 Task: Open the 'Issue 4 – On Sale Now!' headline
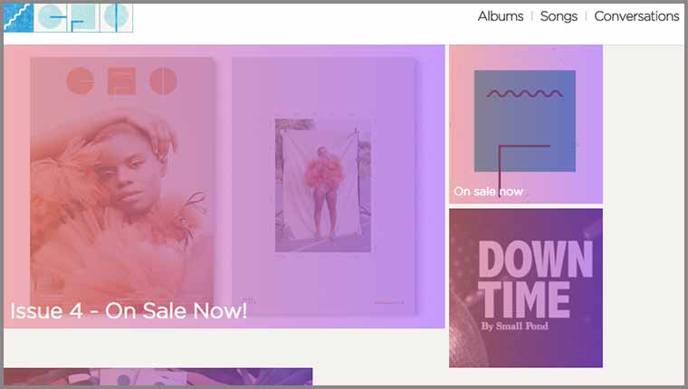point(129,310)
